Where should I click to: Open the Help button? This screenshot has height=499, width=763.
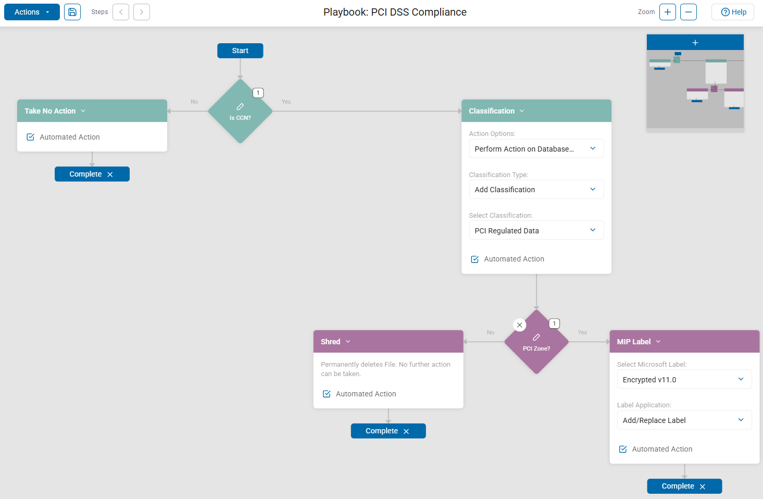click(733, 12)
